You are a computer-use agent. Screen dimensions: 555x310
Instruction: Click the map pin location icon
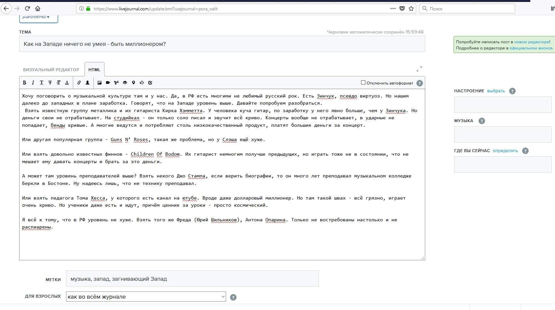point(133,83)
